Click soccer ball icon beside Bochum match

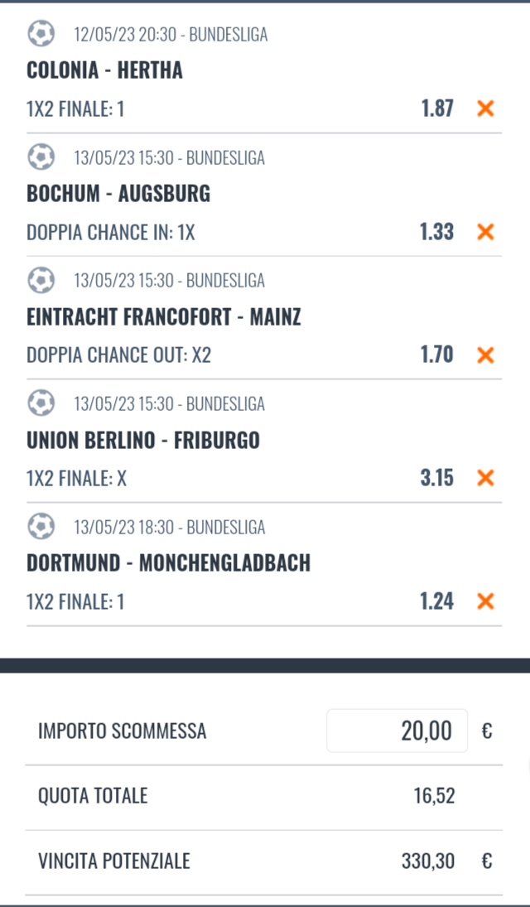tap(41, 157)
